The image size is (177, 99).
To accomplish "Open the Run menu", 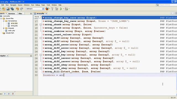I will [x=33, y=5].
